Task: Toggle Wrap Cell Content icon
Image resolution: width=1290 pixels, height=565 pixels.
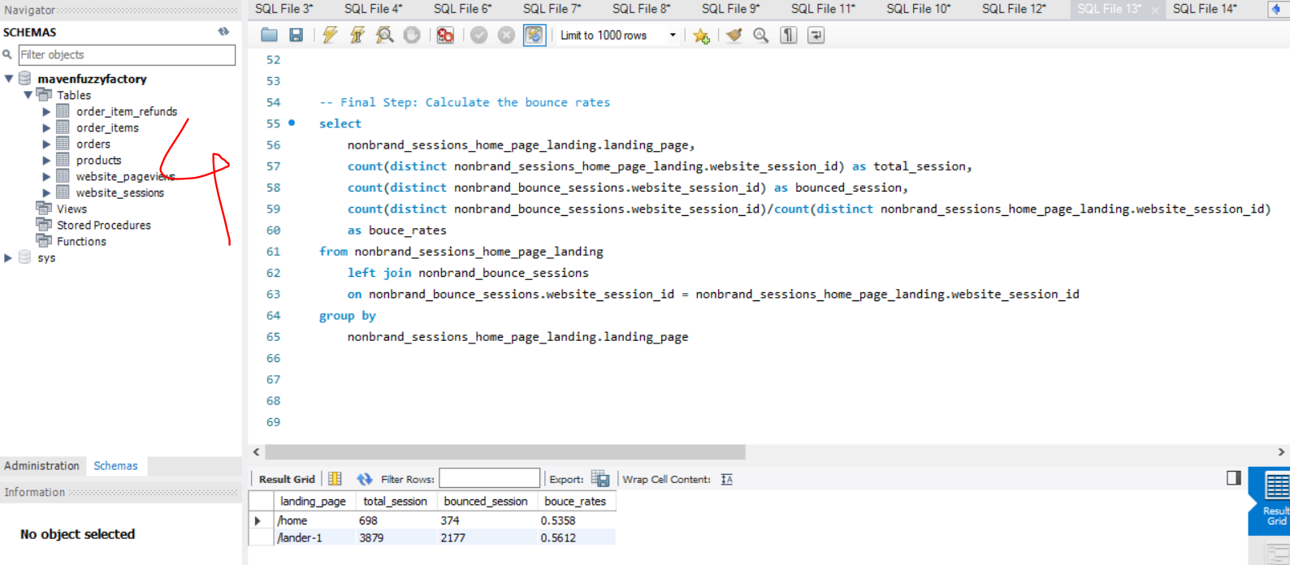Action: pos(727,479)
